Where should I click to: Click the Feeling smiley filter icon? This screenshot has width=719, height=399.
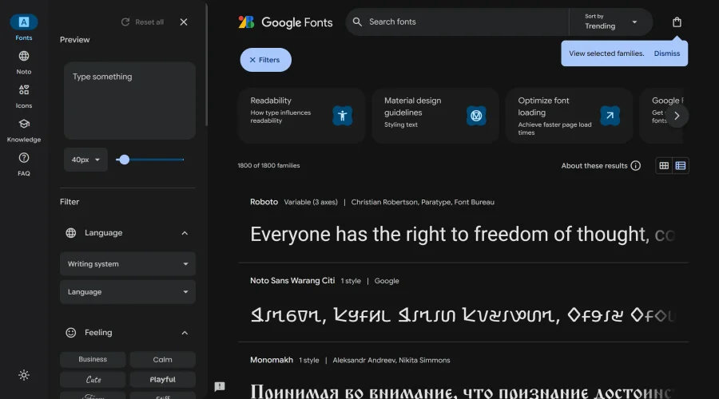pyautogui.click(x=70, y=333)
